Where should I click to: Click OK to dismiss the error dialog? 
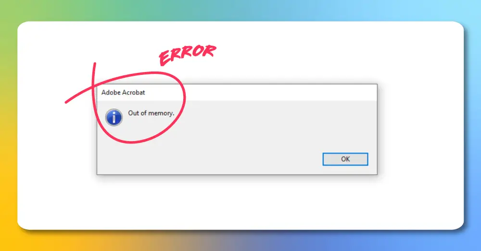coord(345,159)
